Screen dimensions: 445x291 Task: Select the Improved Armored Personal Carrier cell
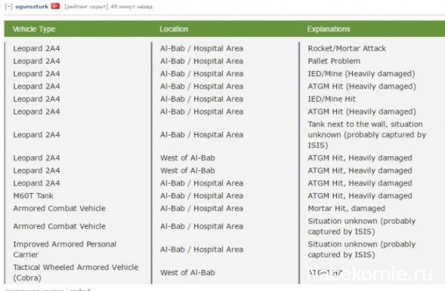[x=65, y=249]
